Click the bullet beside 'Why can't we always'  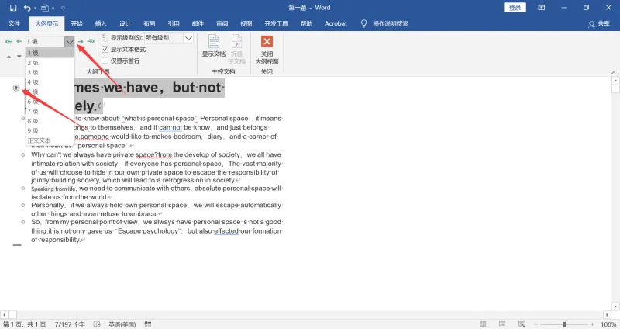pos(23,154)
